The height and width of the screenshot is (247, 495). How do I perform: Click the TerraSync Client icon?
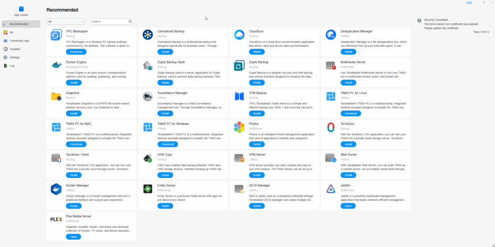coord(56,158)
